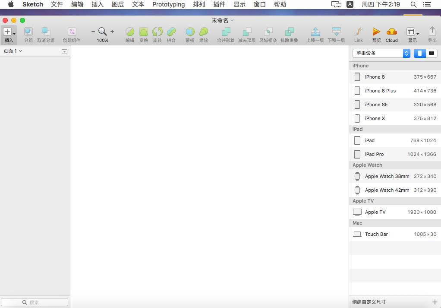Click the Preview (预览) play icon
The width and height of the screenshot is (441, 308).
(376, 32)
